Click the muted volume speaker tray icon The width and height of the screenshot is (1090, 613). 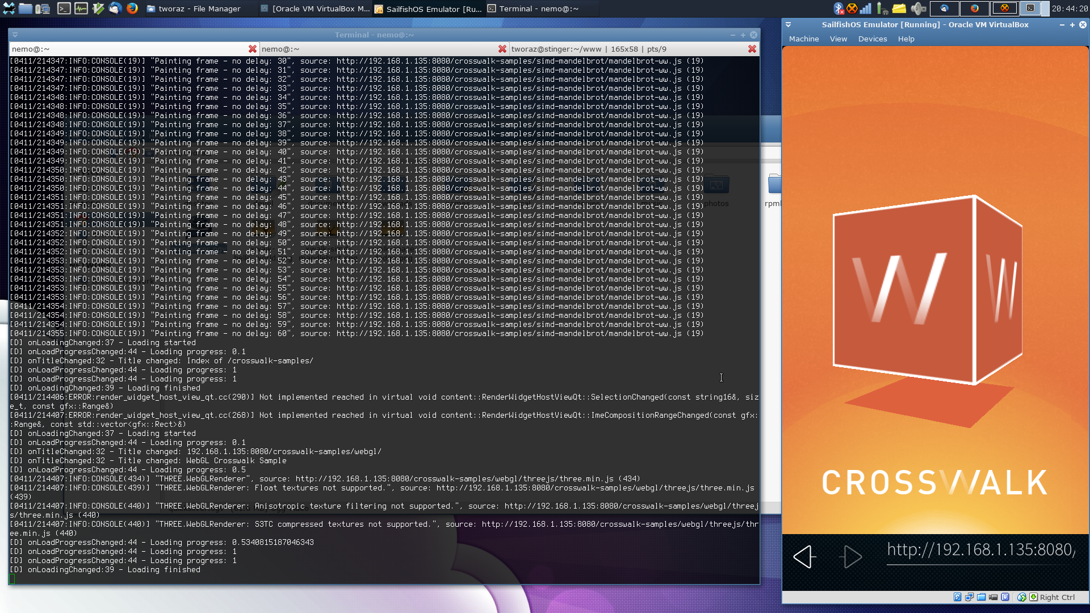point(918,9)
